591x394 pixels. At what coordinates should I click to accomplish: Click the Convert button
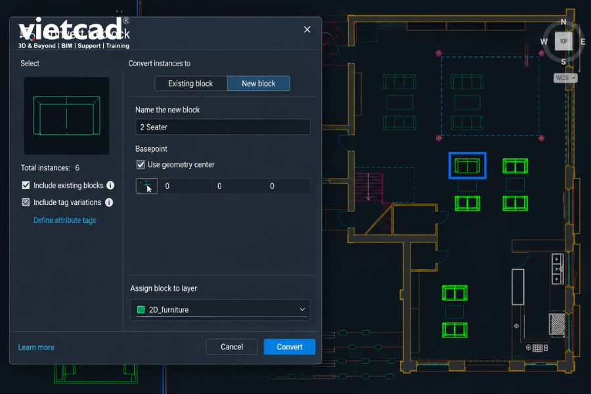tap(290, 347)
